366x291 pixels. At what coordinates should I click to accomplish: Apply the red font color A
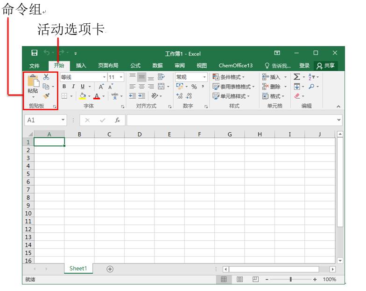click(x=97, y=96)
